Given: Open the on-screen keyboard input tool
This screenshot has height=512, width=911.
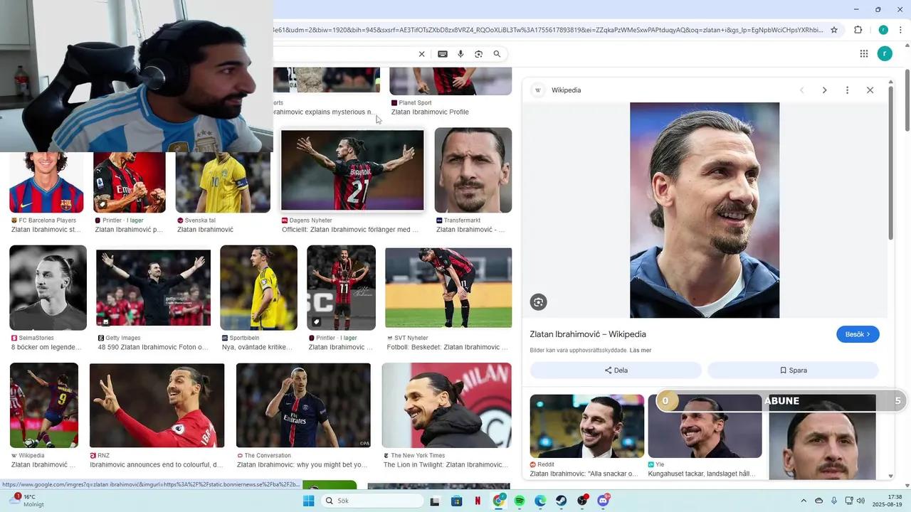Looking at the screenshot, I should pos(443,54).
